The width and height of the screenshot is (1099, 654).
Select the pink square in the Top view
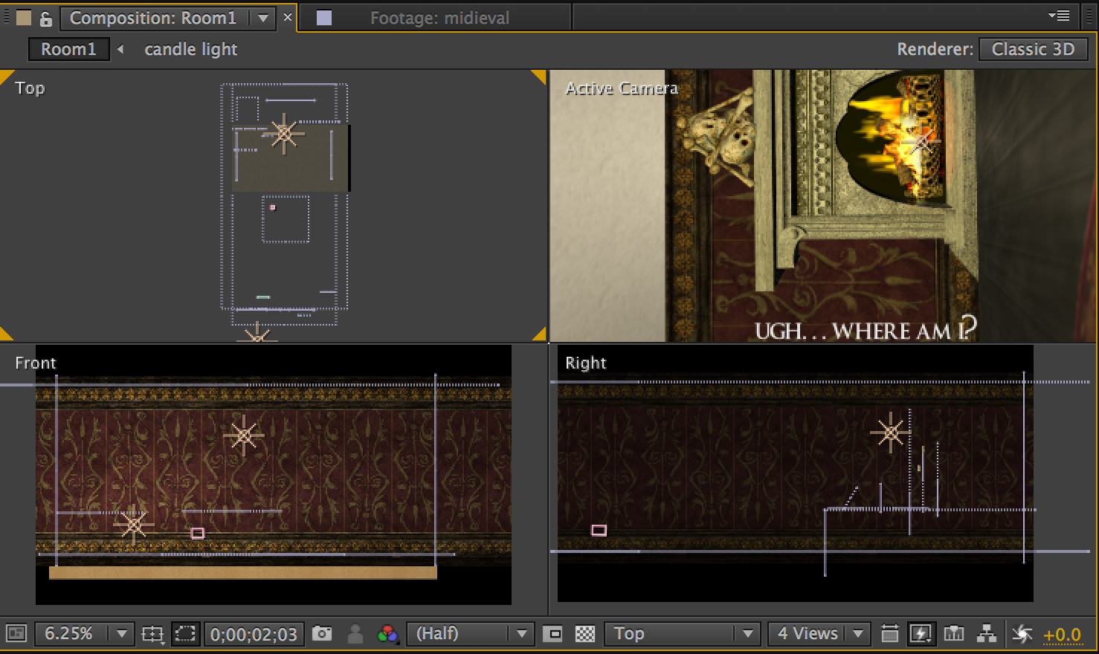click(x=273, y=207)
